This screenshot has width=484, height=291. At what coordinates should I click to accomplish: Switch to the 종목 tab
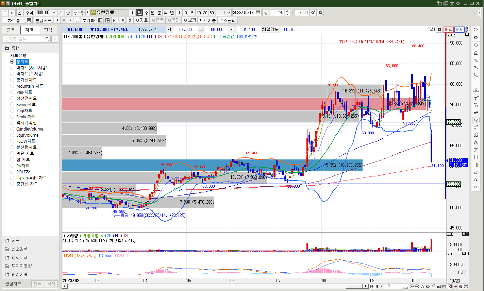coord(11,30)
